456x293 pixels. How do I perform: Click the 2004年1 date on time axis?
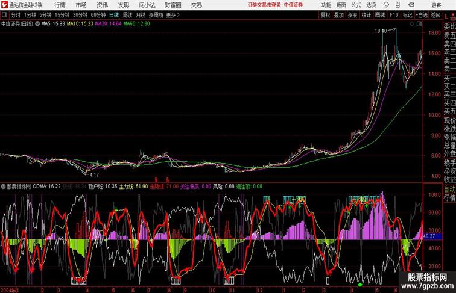point(10,290)
